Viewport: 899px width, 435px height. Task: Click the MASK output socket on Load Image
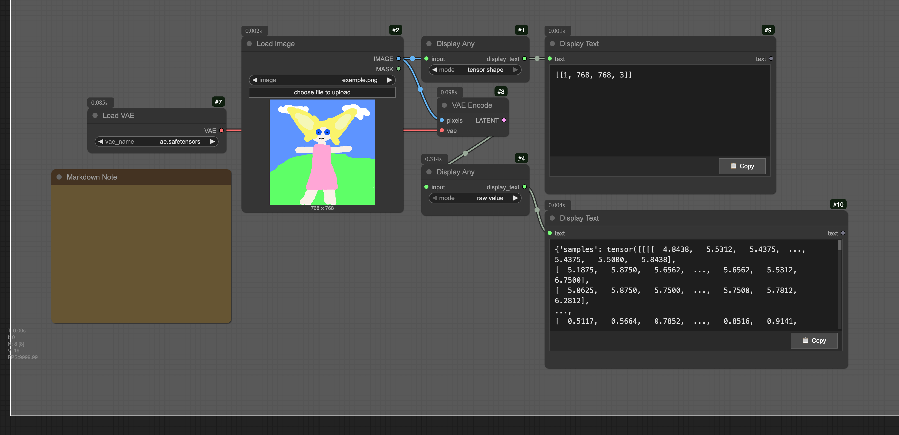[399, 69]
